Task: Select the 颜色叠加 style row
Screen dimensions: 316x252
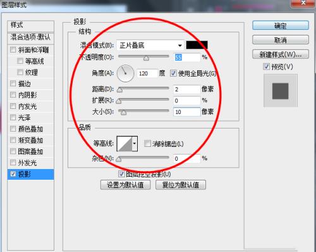Action: point(30,129)
